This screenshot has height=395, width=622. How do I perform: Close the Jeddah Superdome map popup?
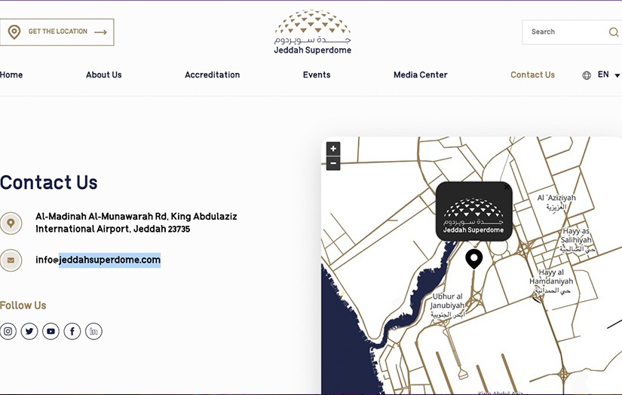coord(507,187)
